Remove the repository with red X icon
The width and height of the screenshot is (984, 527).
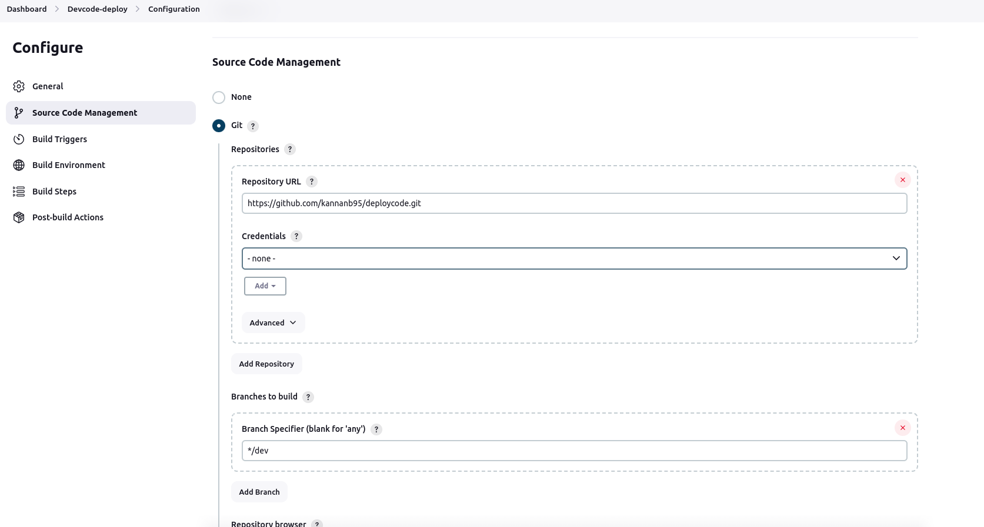902,180
